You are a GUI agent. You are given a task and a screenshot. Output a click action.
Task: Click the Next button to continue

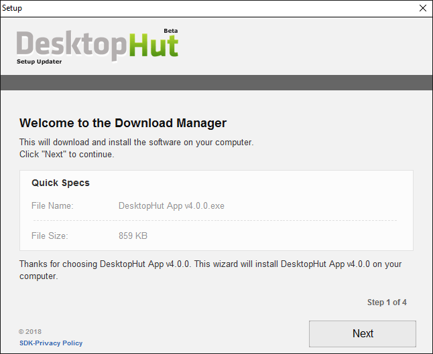tap(363, 334)
